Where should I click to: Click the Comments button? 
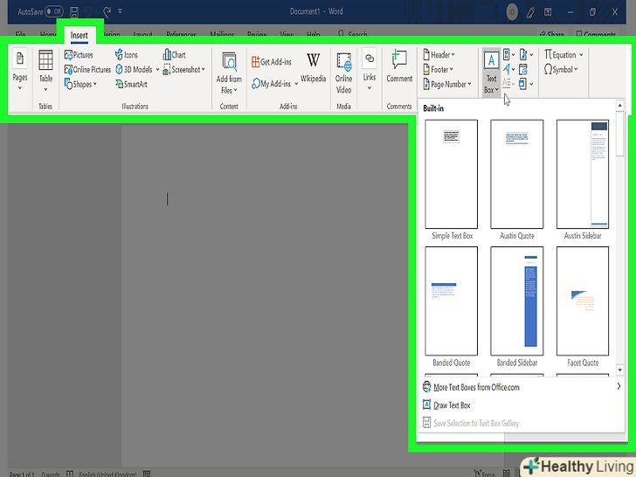click(x=596, y=34)
